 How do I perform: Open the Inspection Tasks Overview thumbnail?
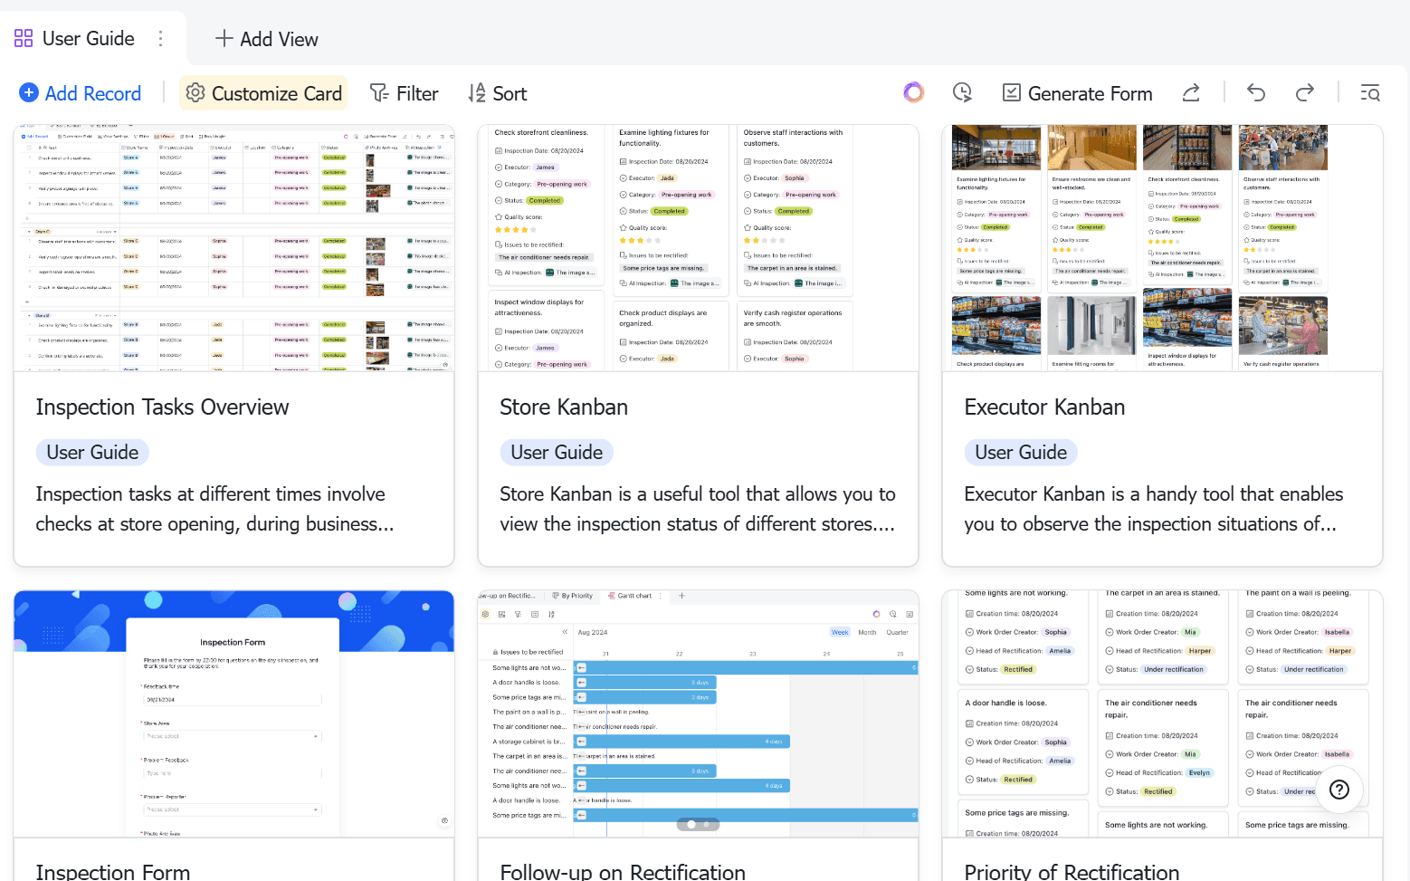tap(234, 248)
